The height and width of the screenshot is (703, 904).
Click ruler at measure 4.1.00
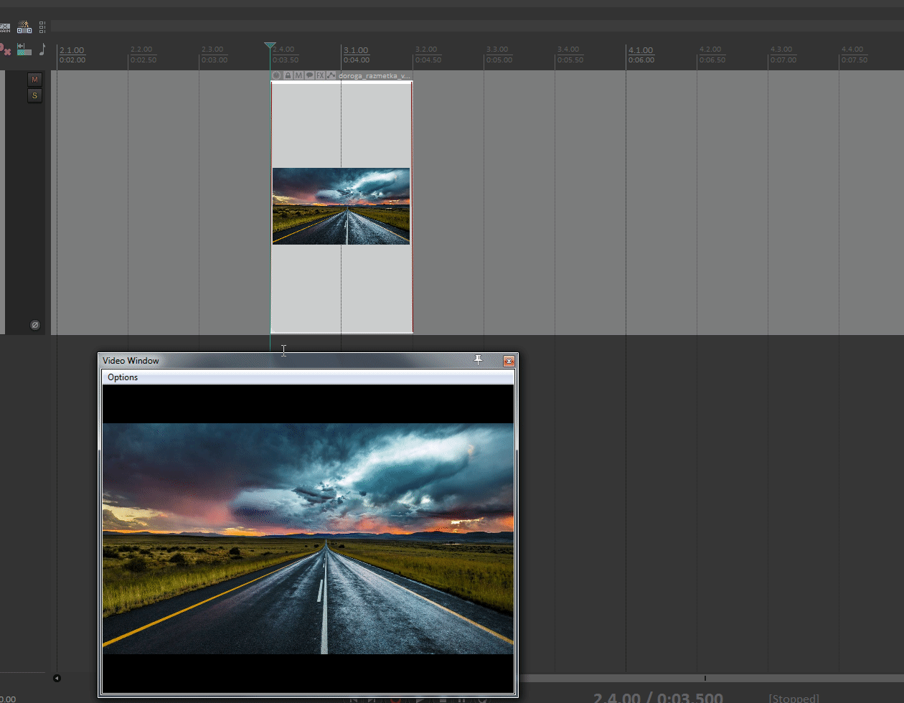[x=641, y=50]
